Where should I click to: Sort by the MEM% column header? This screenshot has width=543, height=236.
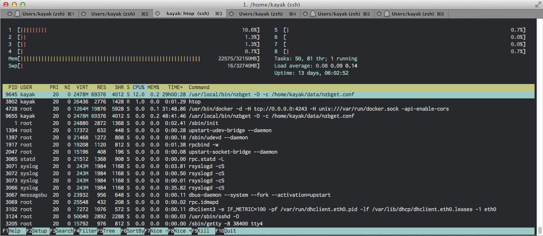[153, 87]
